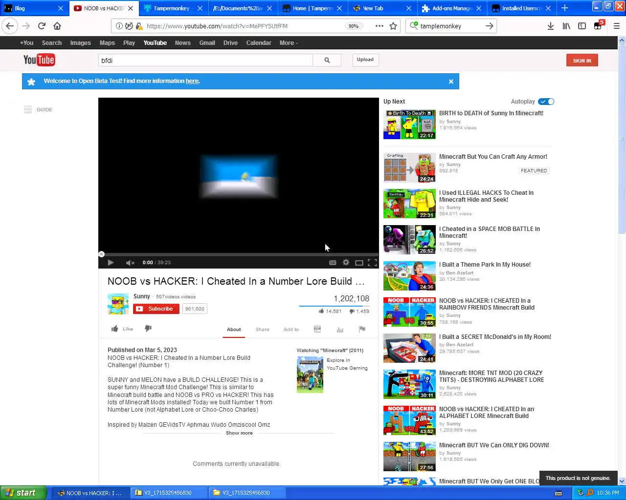Switch player to theater mode
Image resolution: width=626 pixels, height=500 pixels.
coord(359,263)
